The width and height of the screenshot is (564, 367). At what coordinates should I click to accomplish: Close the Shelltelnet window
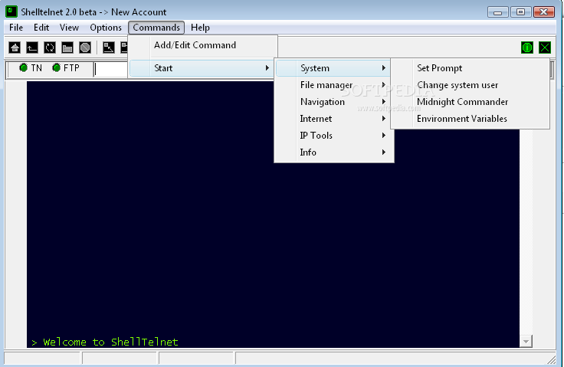tap(544, 12)
